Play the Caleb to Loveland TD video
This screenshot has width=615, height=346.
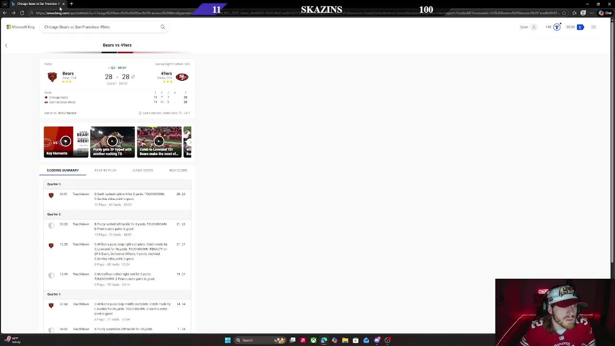(159, 142)
